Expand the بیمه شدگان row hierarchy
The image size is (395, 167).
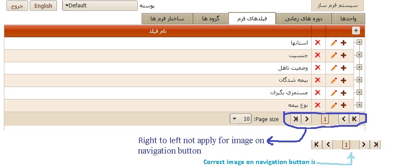point(359,80)
